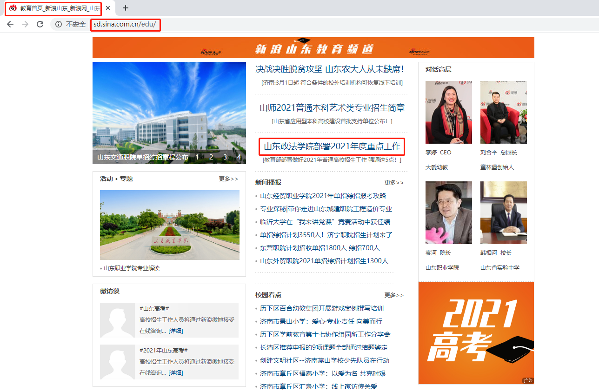Viewport: 599px width, 392px height.
Task: Open the 2021高考 orange advertisement
Action: 476,333
